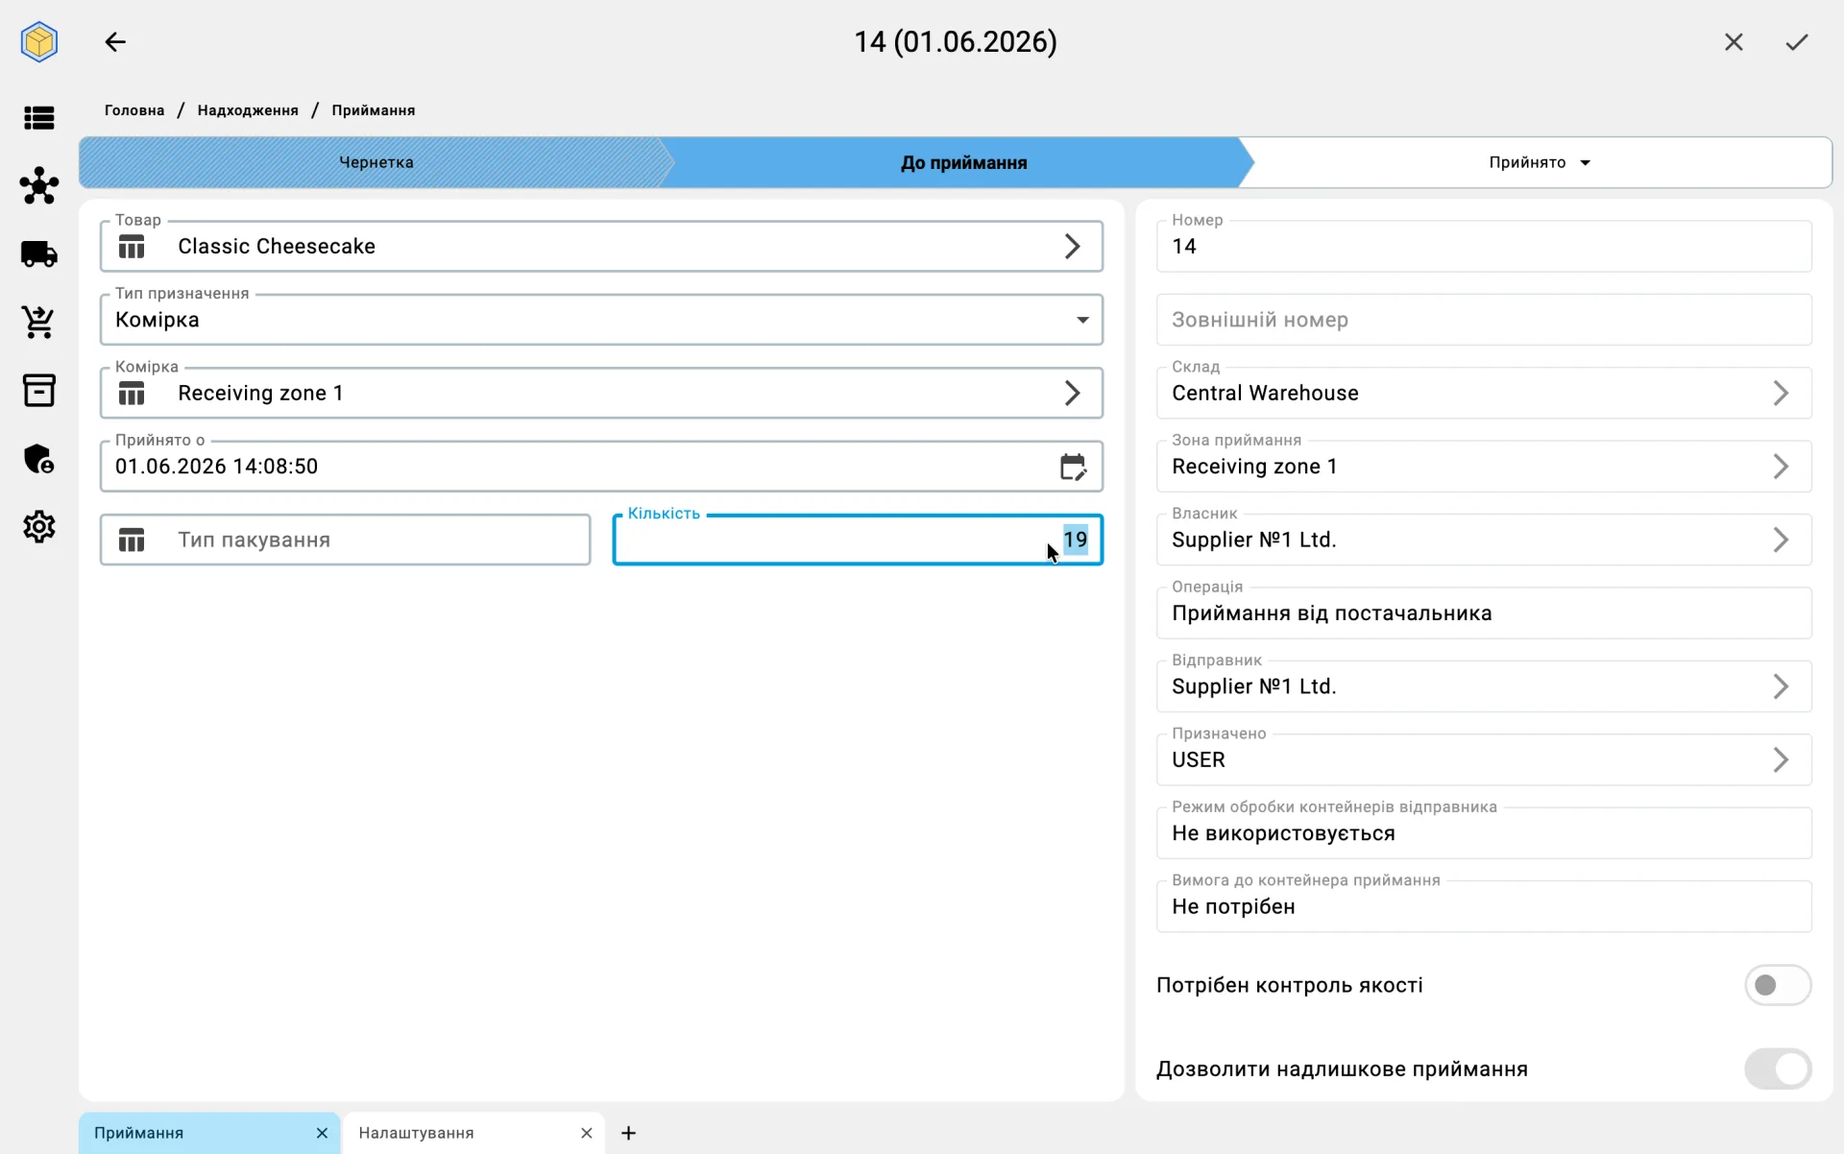Open Central Warehouse chevron
The image size is (1844, 1154).
[1781, 394]
